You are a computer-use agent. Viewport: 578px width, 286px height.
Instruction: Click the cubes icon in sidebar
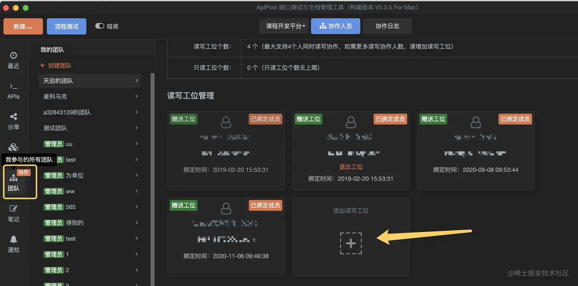pyautogui.click(x=13, y=147)
